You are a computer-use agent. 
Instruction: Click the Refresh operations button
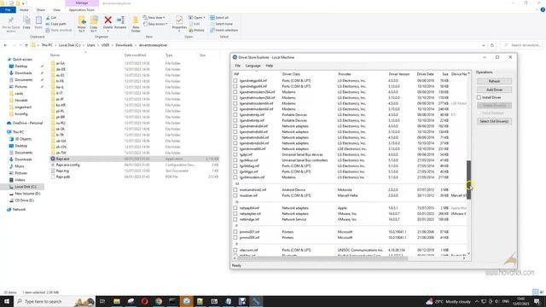[x=494, y=81]
